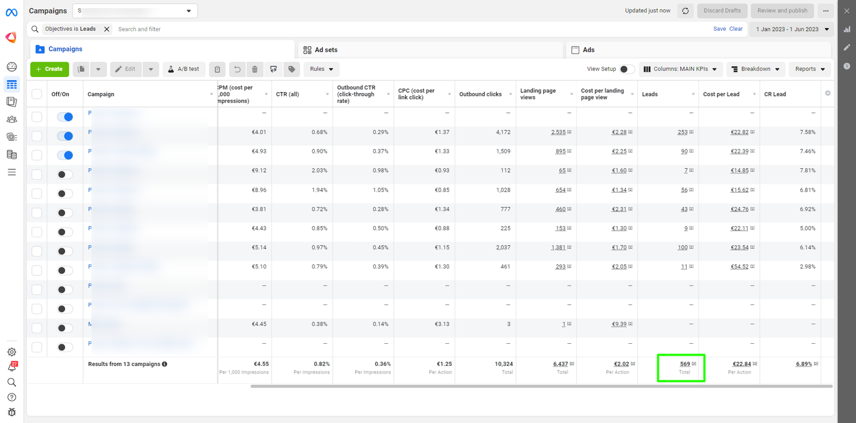
Task: Open Account overview gauge icon in sidebar
Action: click(11, 67)
